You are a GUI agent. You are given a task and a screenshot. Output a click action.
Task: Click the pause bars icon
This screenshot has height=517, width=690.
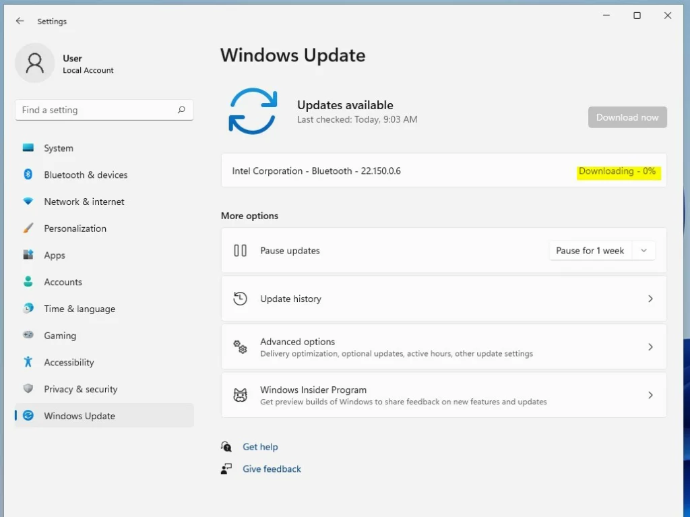241,251
